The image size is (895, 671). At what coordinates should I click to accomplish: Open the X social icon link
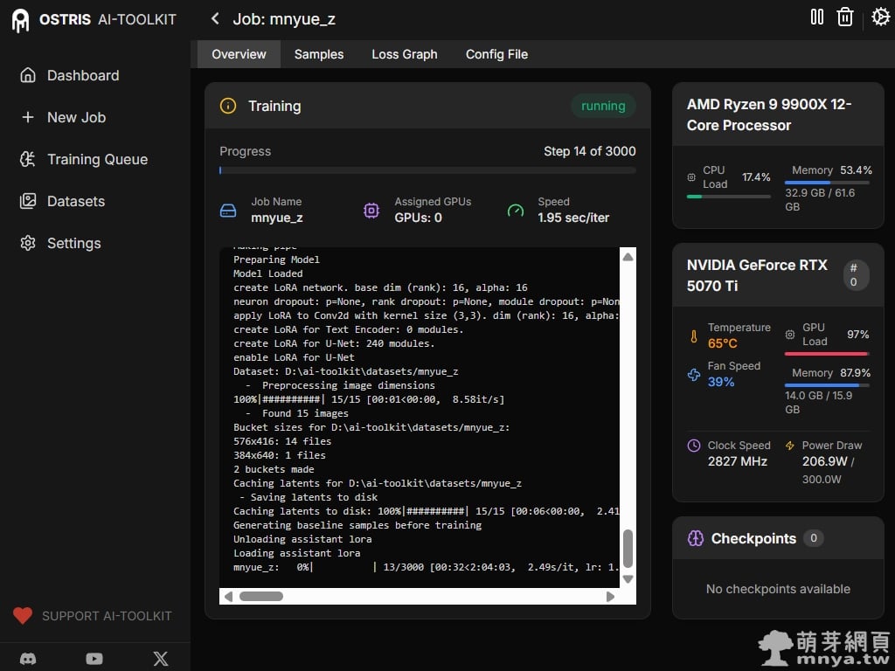click(x=161, y=659)
